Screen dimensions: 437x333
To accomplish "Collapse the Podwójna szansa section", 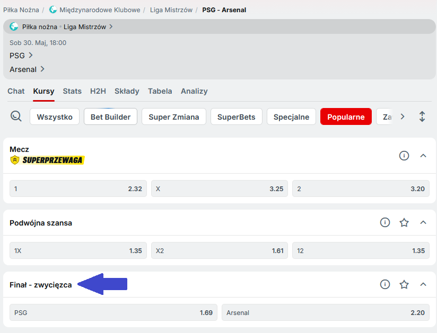I will (423, 222).
